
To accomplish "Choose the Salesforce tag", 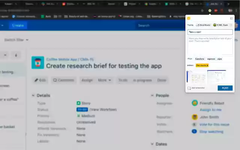I will coord(199,59).
